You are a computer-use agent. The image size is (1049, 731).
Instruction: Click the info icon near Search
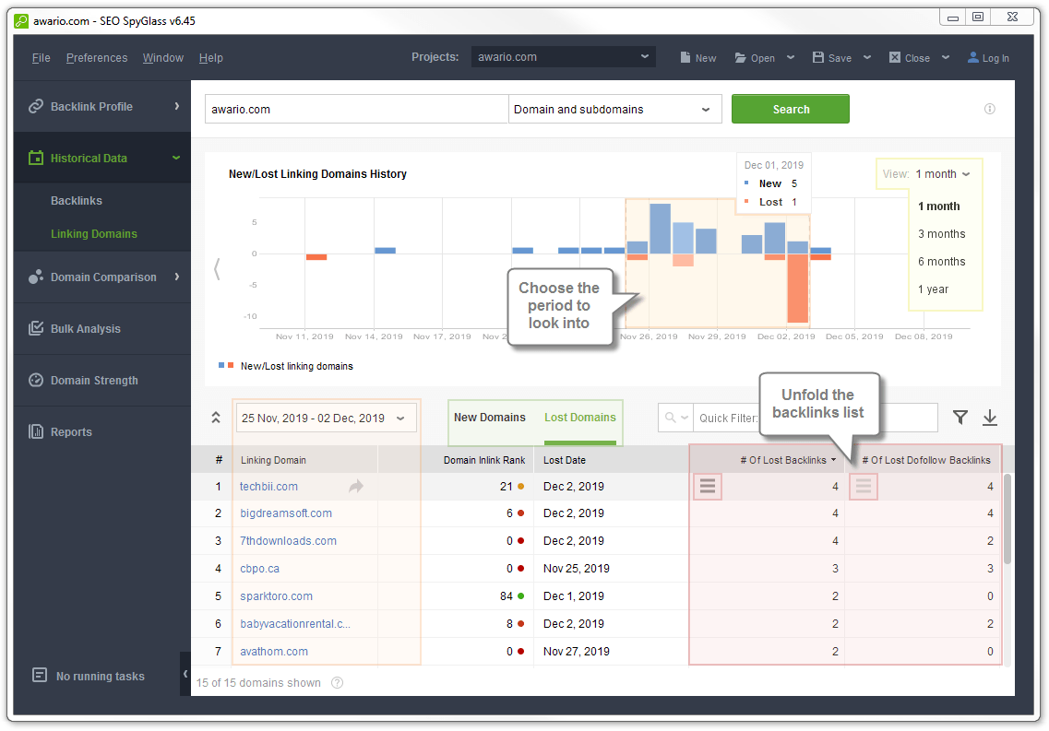coord(990,109)
